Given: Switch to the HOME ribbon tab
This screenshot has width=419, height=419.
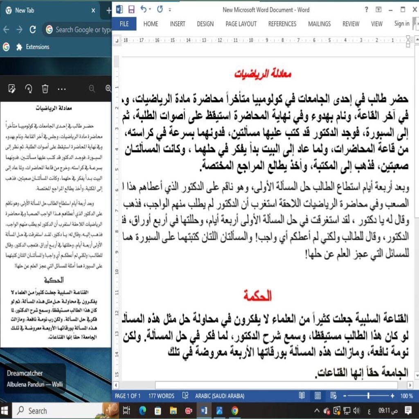Looking at the screenshot, I should (151, 24).
